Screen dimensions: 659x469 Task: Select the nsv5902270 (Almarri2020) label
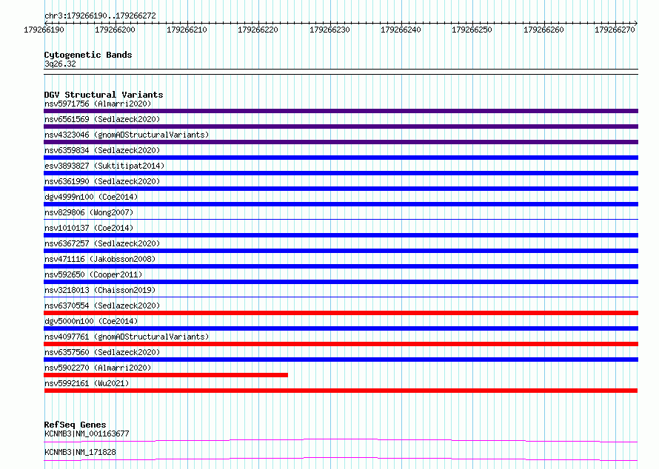click(98, 368)
